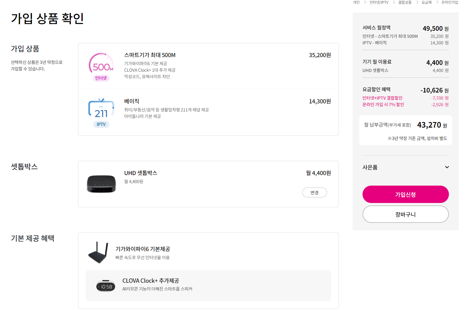Click the 스마트기가 최대 500M product title

tap(150, 55)
